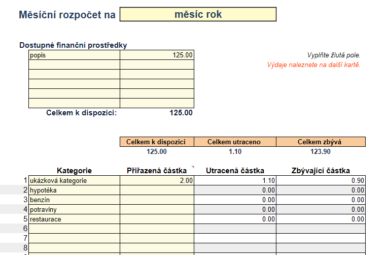
Task: Click the assigned amount 2.00 cell
Action: point(157,180)
